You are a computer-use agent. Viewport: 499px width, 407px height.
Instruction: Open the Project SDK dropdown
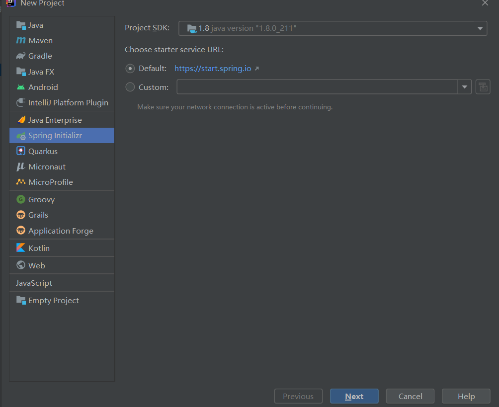(333, 28)
